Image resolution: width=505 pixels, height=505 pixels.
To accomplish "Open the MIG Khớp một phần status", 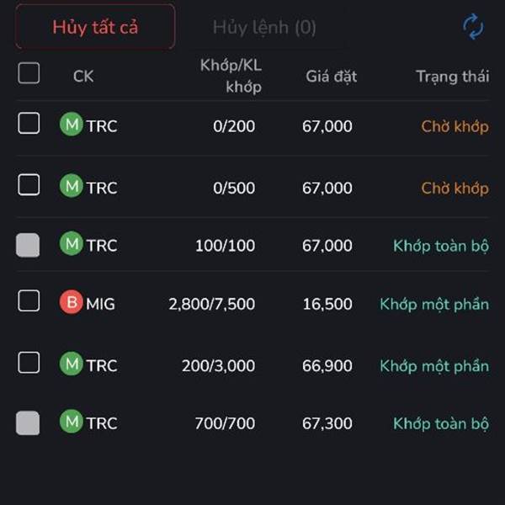I will [x=434, y=305].
